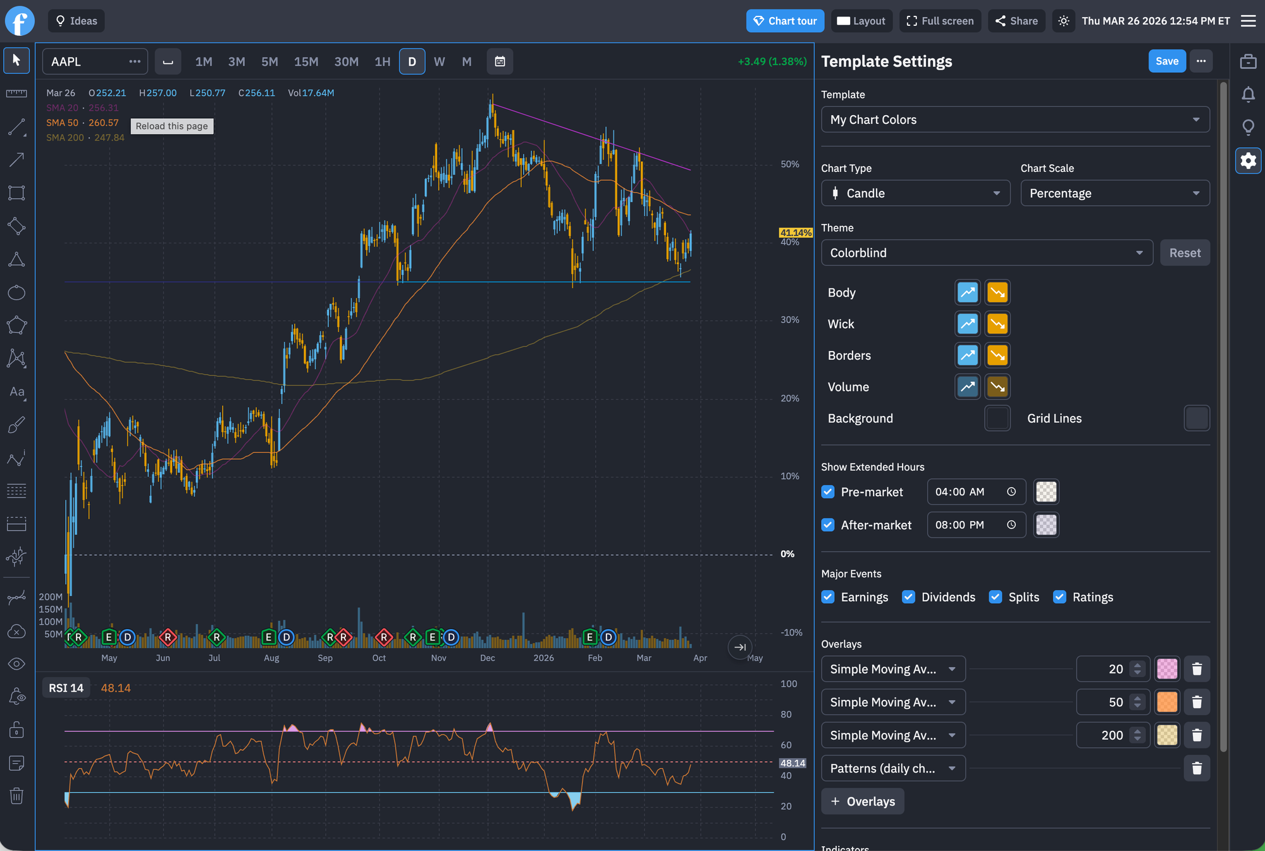Select the W weekly timeframe
The width and height of the screenshot is (1265, 851).
(440, 61)
